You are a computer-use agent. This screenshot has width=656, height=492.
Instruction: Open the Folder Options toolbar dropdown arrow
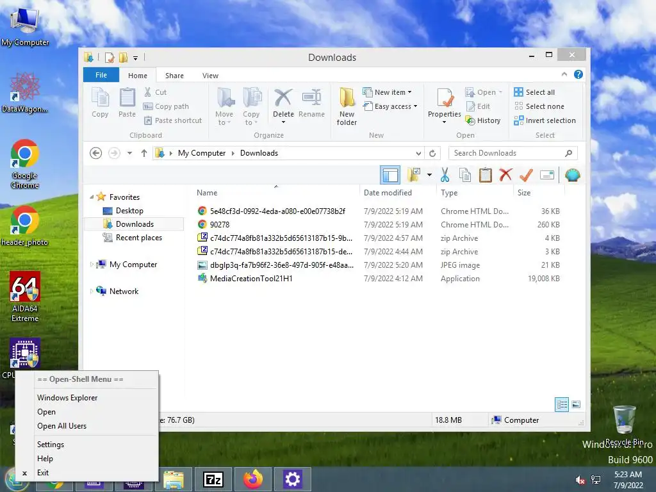point(429,175)
